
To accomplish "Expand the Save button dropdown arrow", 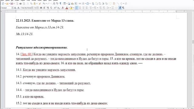I will click(14, 4).
